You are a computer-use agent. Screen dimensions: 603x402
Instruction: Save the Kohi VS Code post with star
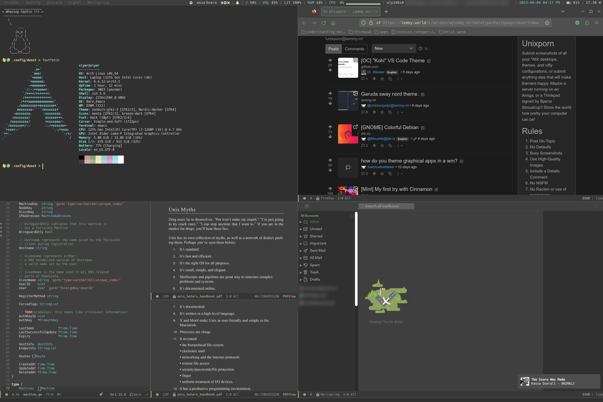click(x=382, y=79)
